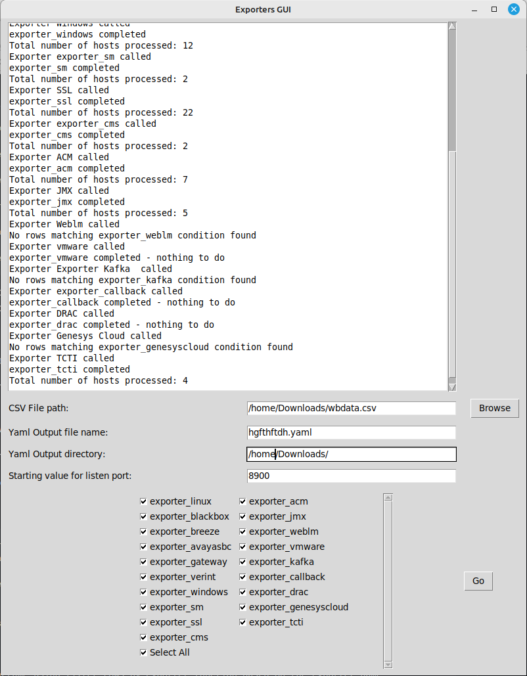
Task: Click the listen port starting value field
Action: point(351,476)
